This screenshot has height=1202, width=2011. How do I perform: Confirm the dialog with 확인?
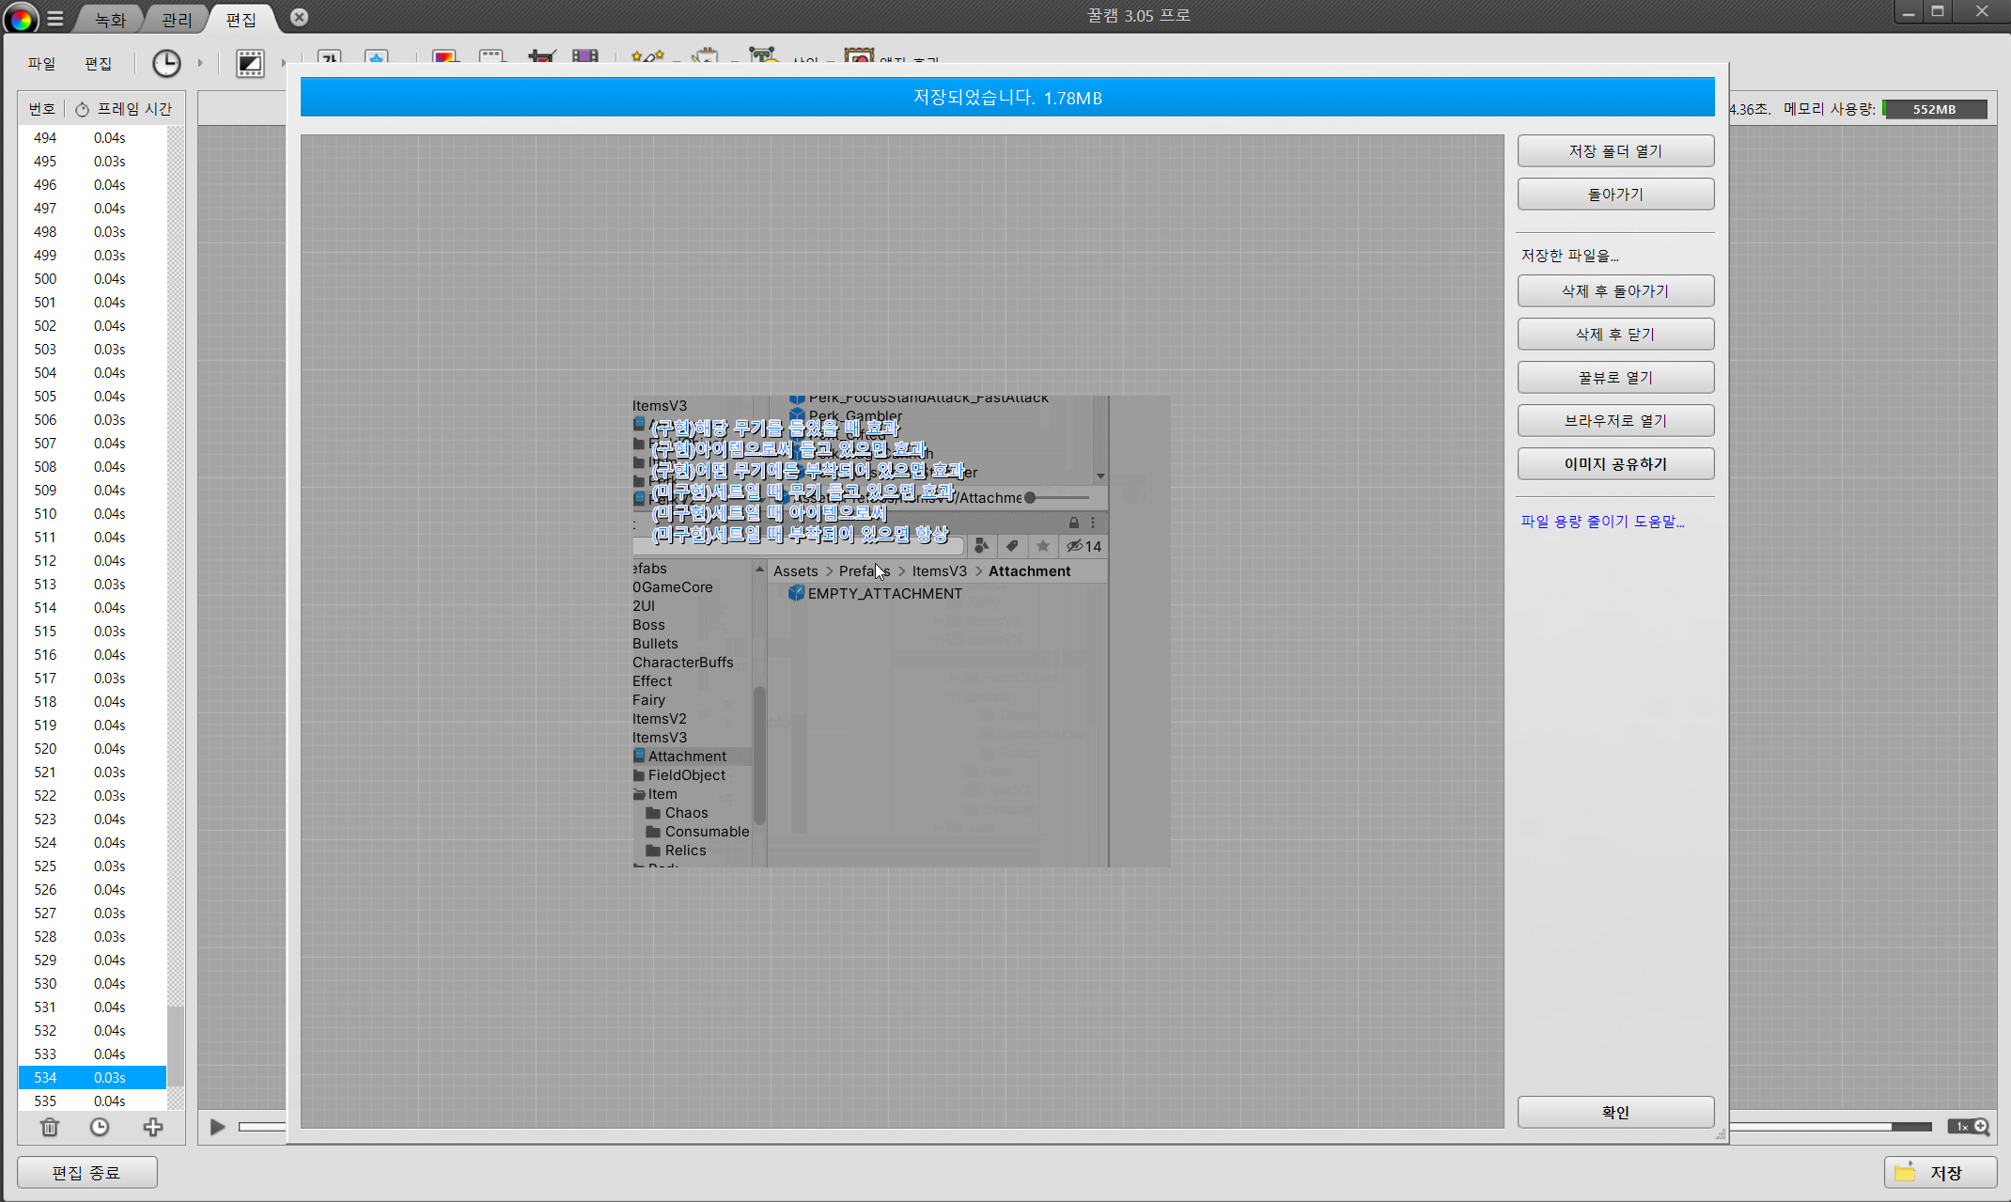[1615, 1113]
